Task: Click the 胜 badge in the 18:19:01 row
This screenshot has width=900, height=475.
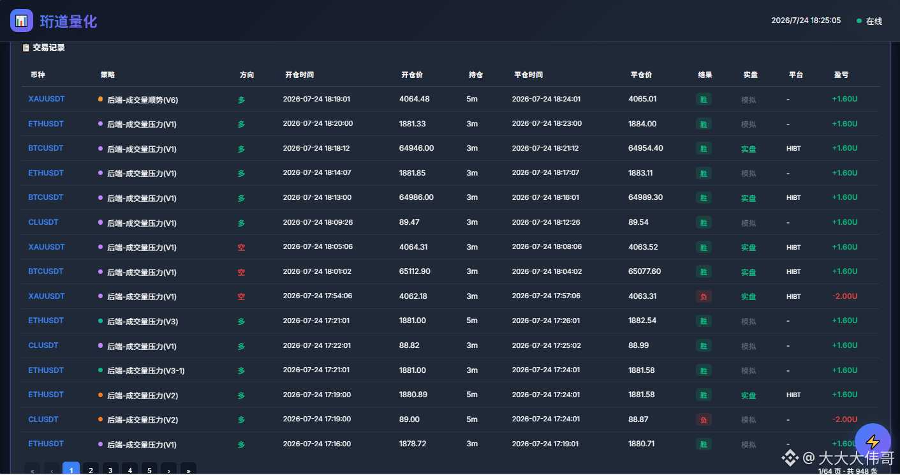Action: 704,99
